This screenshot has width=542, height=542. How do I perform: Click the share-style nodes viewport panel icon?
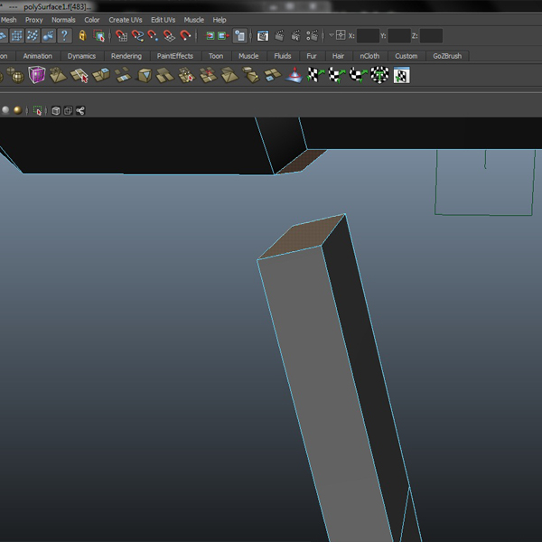80,110
